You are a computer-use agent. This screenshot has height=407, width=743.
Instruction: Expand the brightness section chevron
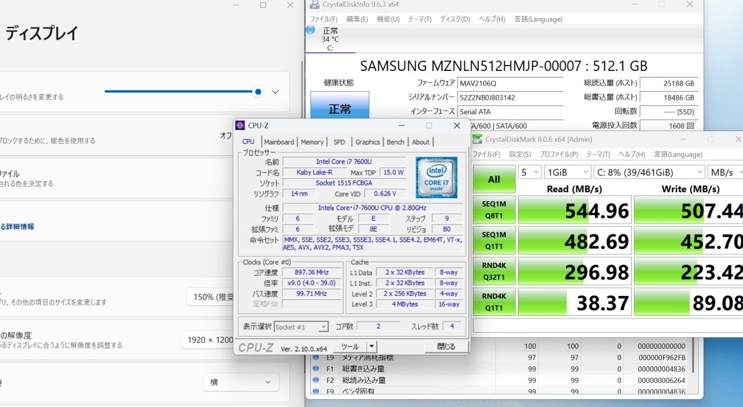click(275, 92)
